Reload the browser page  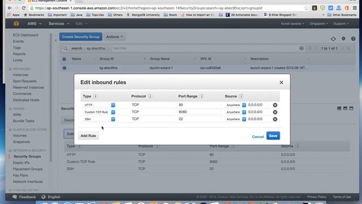point(24,8)
